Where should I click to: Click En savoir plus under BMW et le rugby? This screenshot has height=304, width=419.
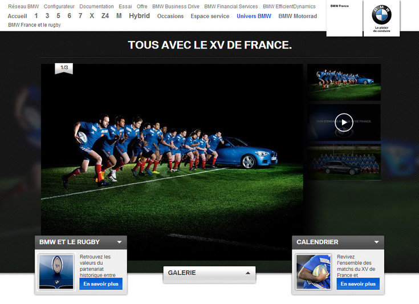click(x=101, y=283)
